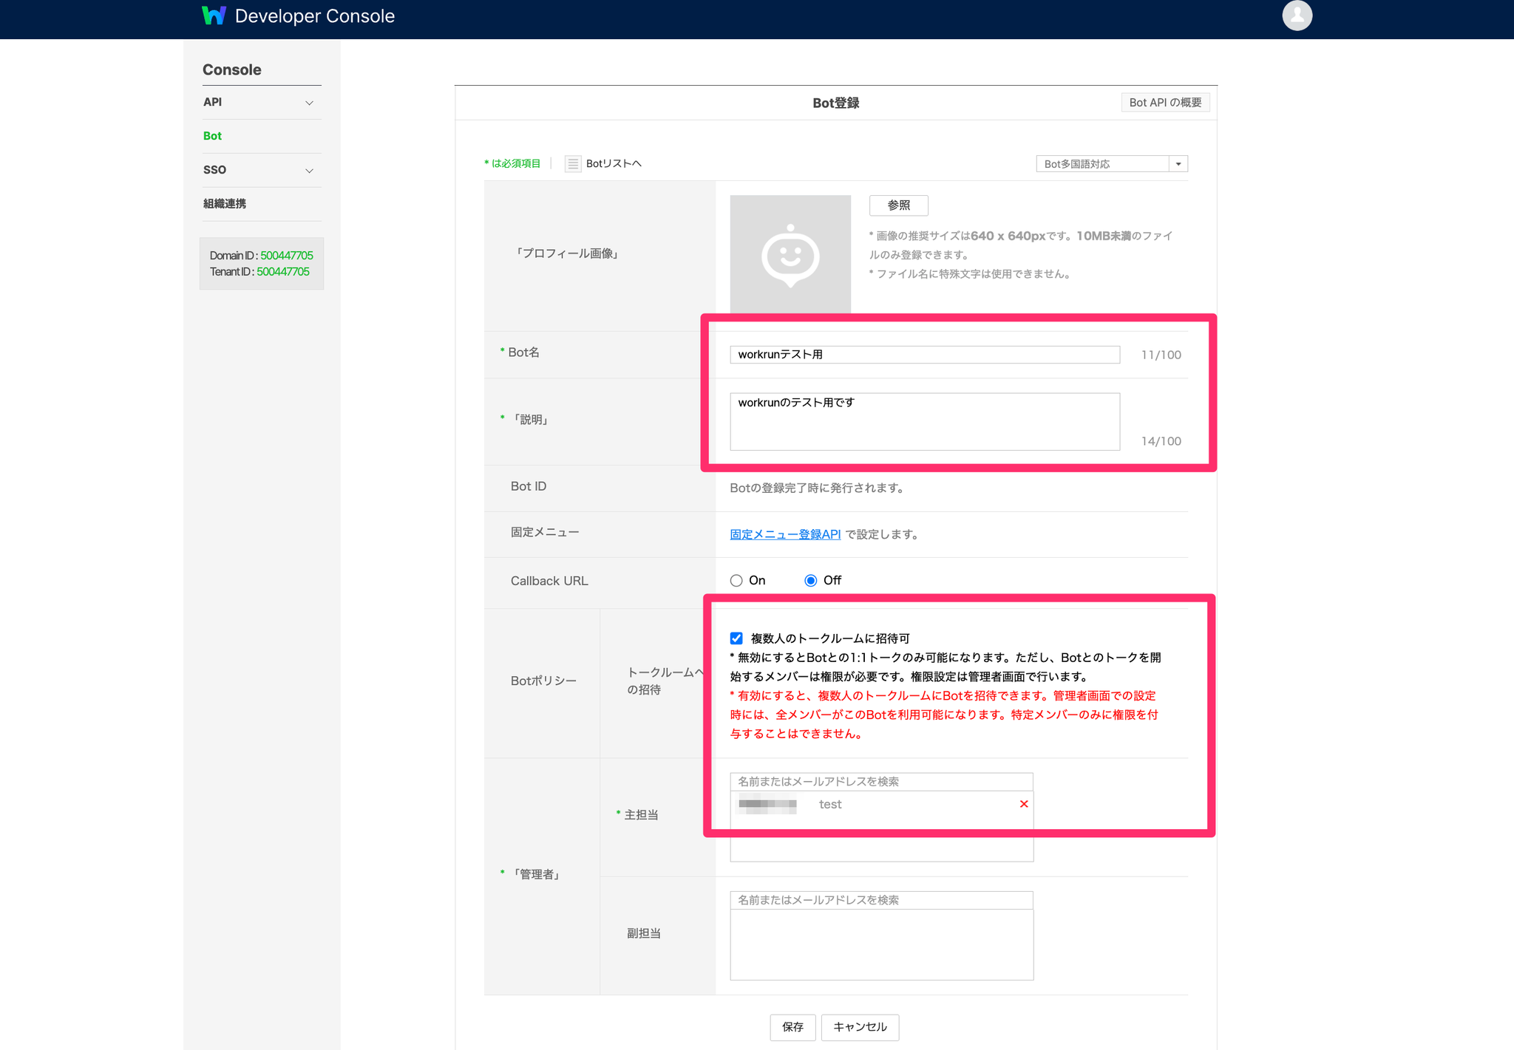Image resolution: width=1514 pixels, height=1050 pixels.
Task: Click the キャンセル button
Action: tap(860, 1027)
